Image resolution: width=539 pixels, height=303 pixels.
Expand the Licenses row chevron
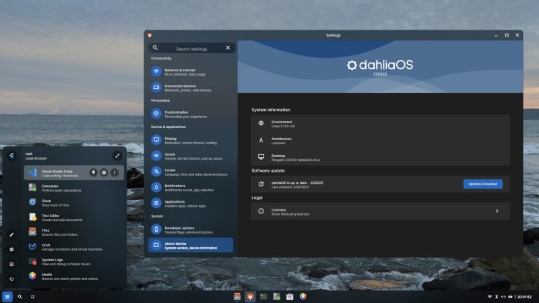tap(497, 211)
